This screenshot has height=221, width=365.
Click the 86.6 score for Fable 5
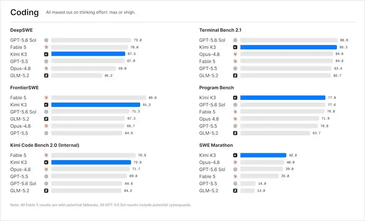pyautogui.click(x=153, y=98)
